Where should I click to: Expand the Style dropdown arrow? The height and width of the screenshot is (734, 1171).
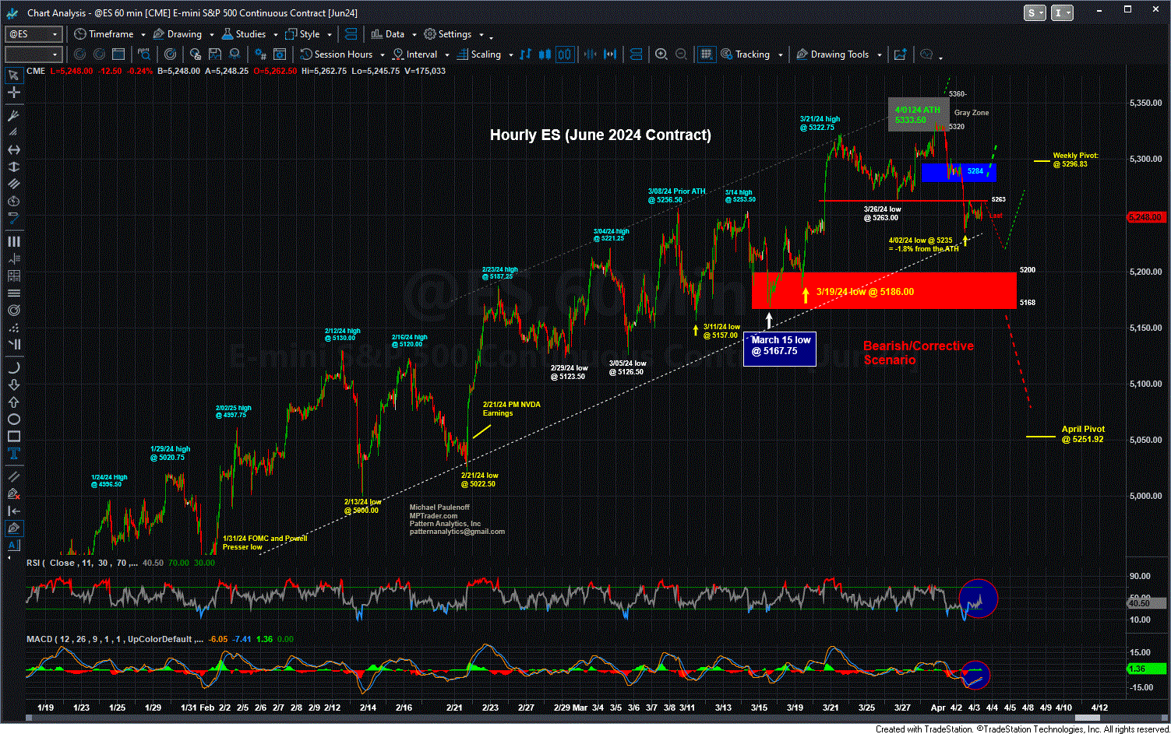click(330, 35)
